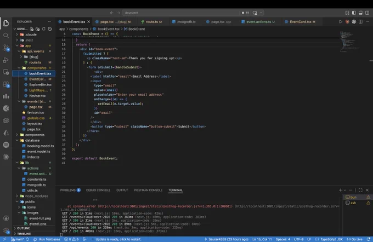Open editor more actions ellipsis menu
The image size is (373, 242).
368,21
